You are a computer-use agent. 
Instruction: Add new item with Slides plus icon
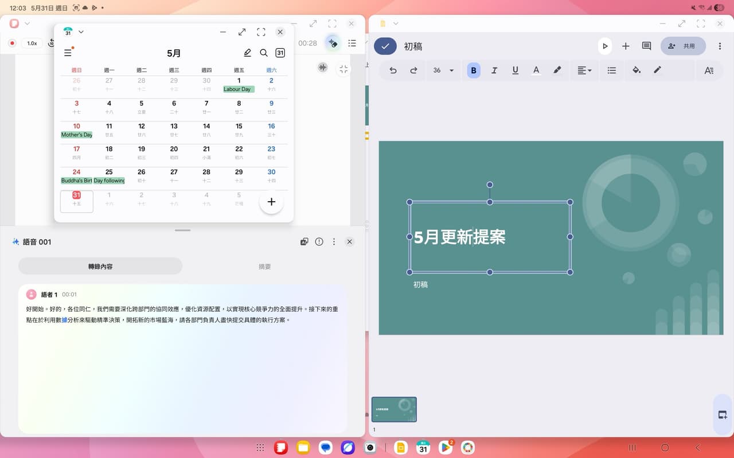tap(626, 46)
